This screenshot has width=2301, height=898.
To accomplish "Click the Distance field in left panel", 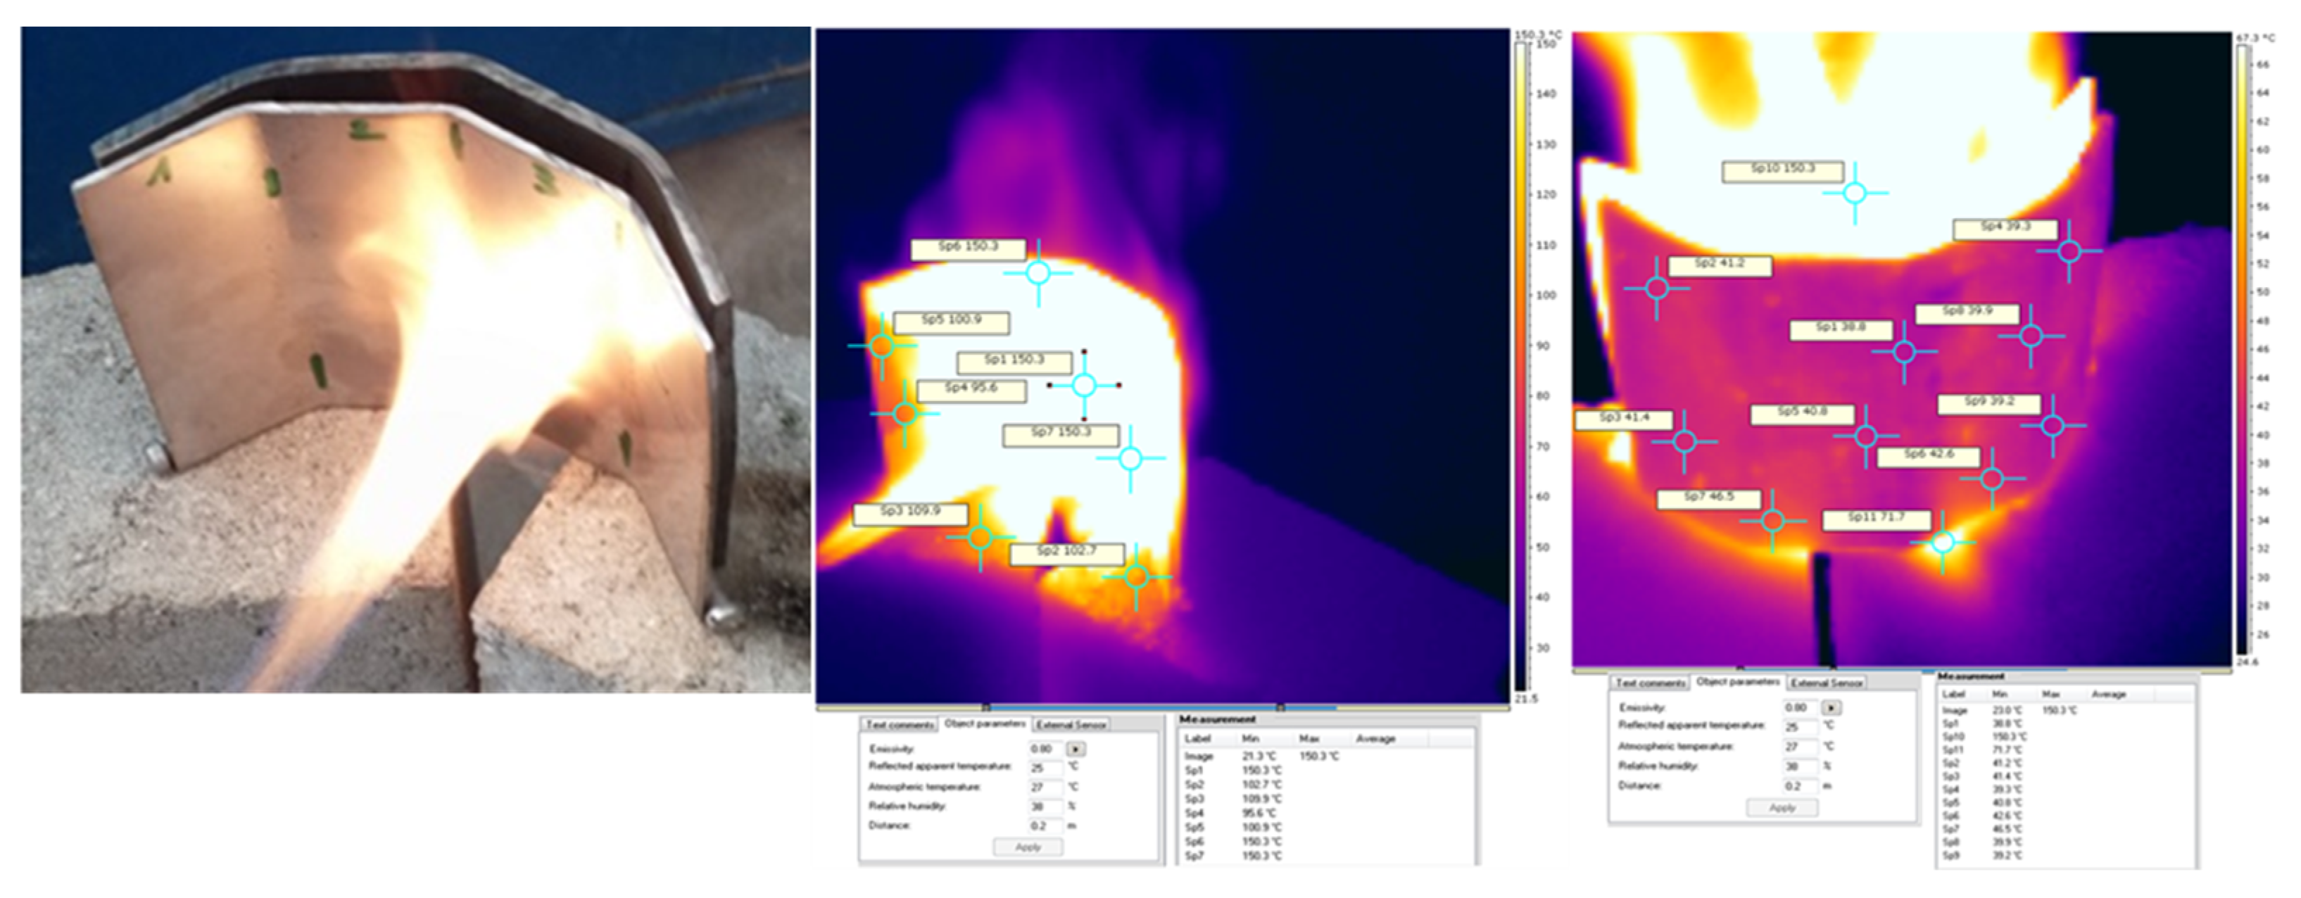I will [1044, 826].
